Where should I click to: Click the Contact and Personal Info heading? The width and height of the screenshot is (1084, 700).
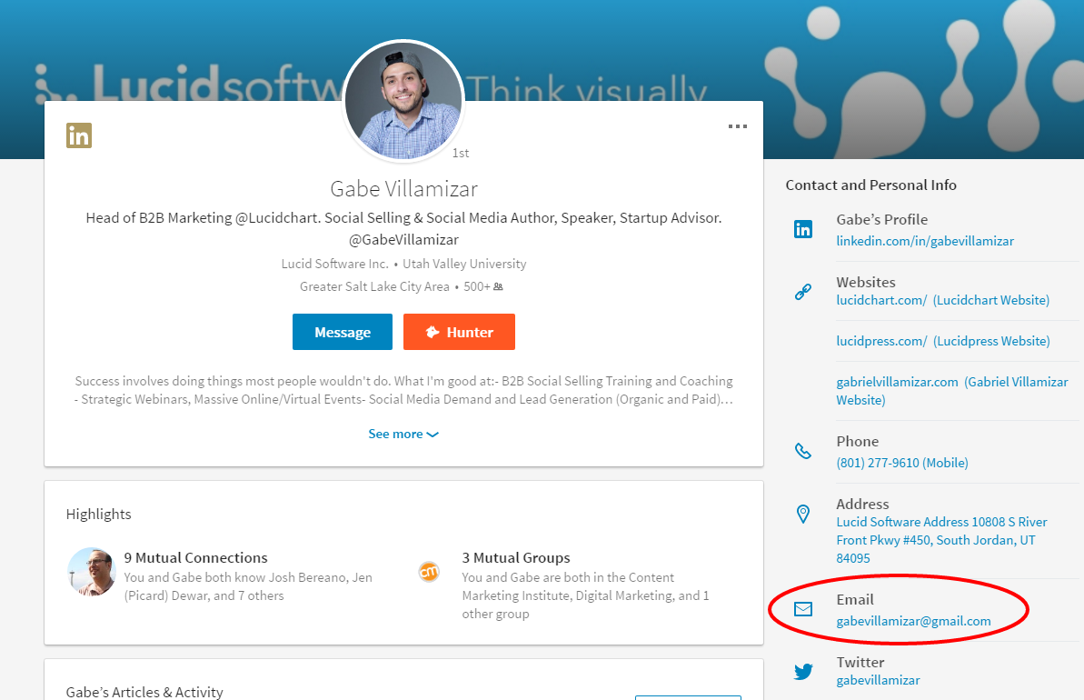pyautogui.click(x=871, y=185)
